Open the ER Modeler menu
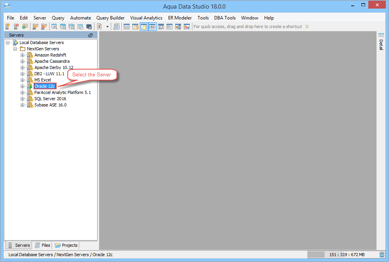Screen dimensions: 389x262 pos(180,18)
